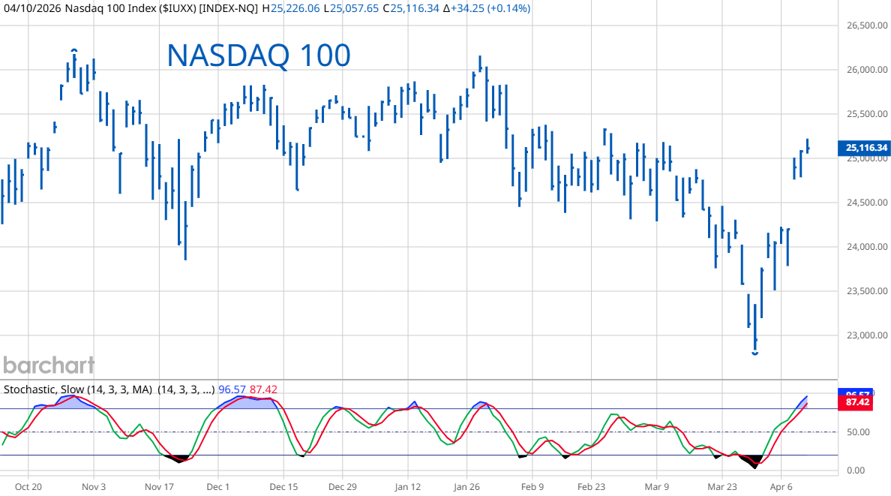891x496 pixels.
Task: Click the barchart logo watermark
Action: click(49, 365)
